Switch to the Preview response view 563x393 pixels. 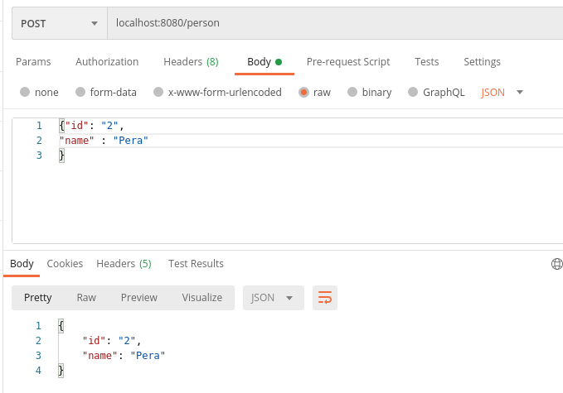[x=139, y=298]
